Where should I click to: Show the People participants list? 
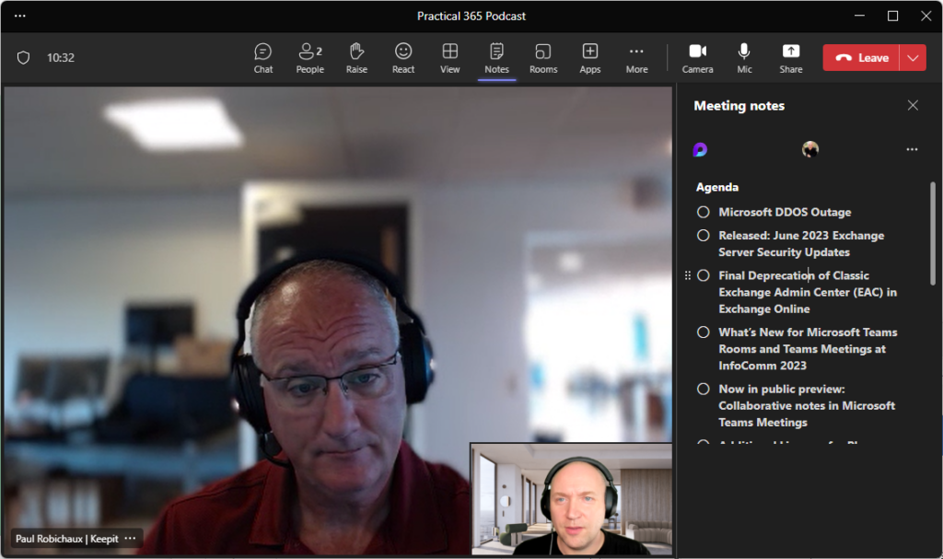(309, 58)
